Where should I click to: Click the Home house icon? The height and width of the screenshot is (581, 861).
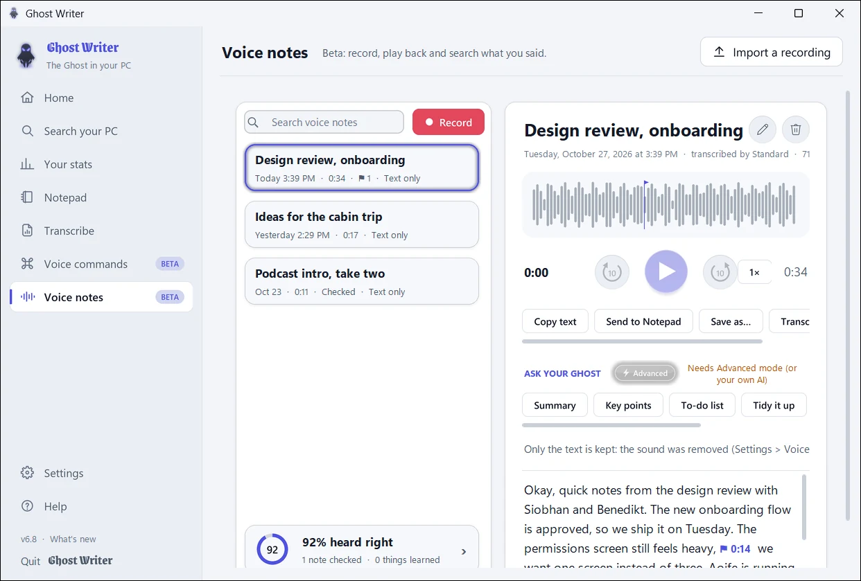(x=27, y=98)
